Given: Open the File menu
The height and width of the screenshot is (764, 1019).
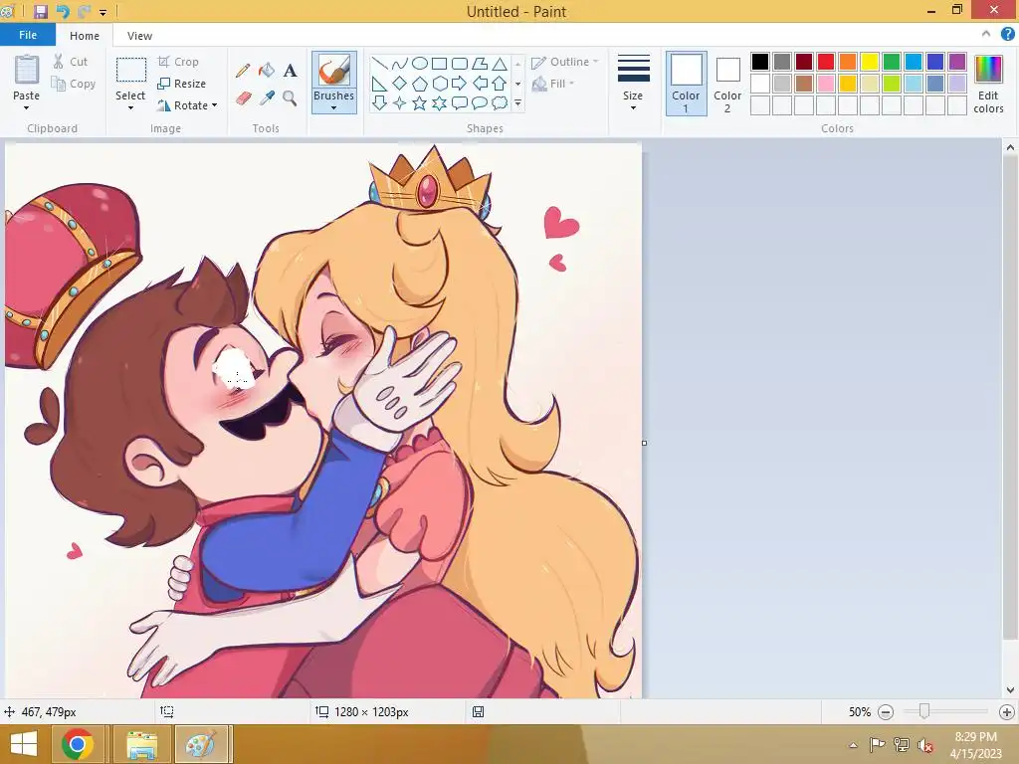Looking at the screenshot, I should pos(27,35).
